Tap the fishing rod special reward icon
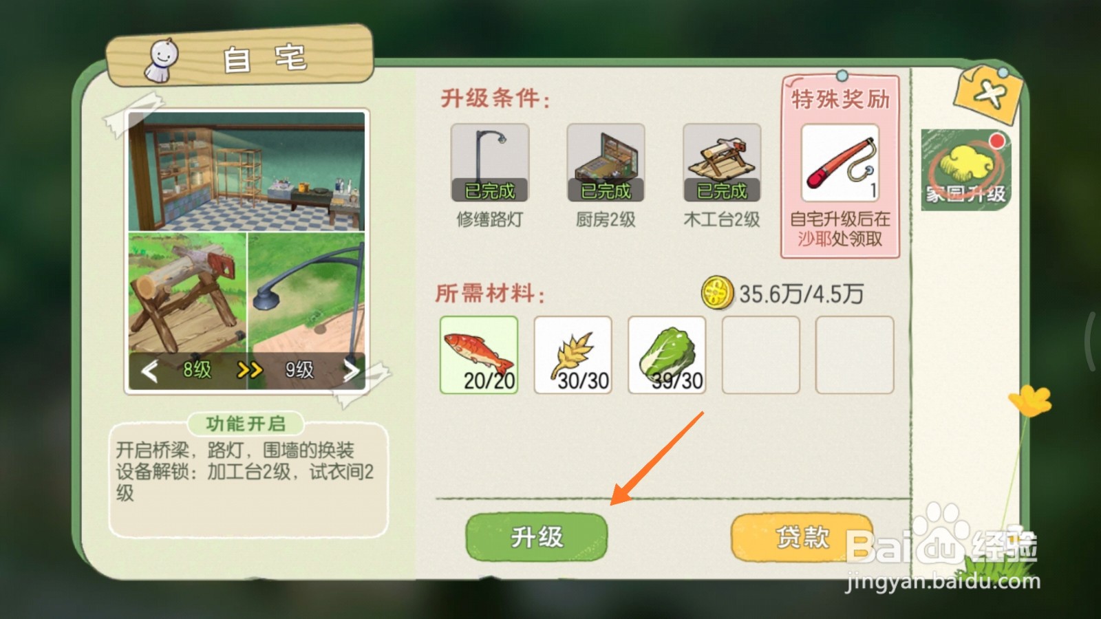This screenshot has height=619, width=1101. click(840, 163)
